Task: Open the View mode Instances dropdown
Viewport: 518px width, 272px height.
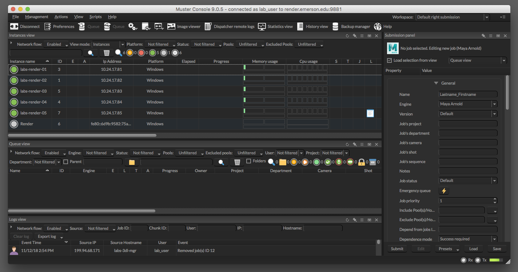Action: (108, 44)
